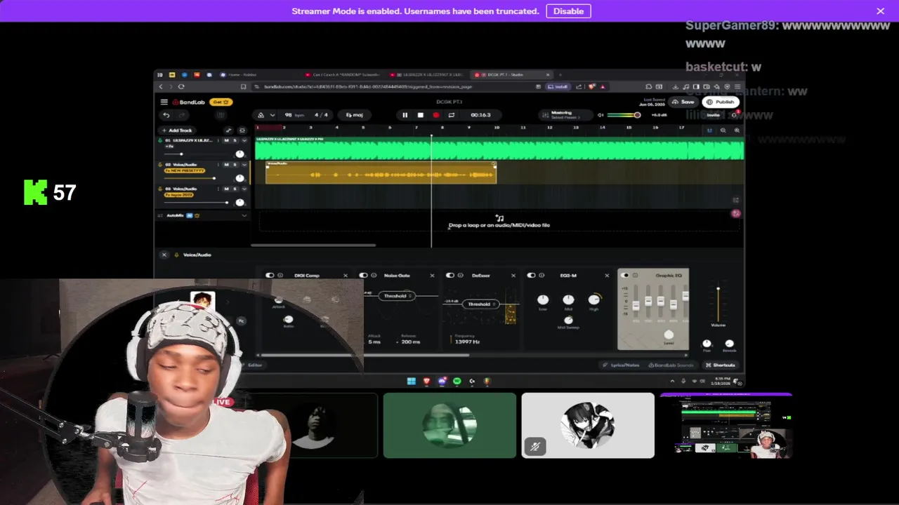
Task: Open the 4/4 time signature selector
Action: (321, 115)
